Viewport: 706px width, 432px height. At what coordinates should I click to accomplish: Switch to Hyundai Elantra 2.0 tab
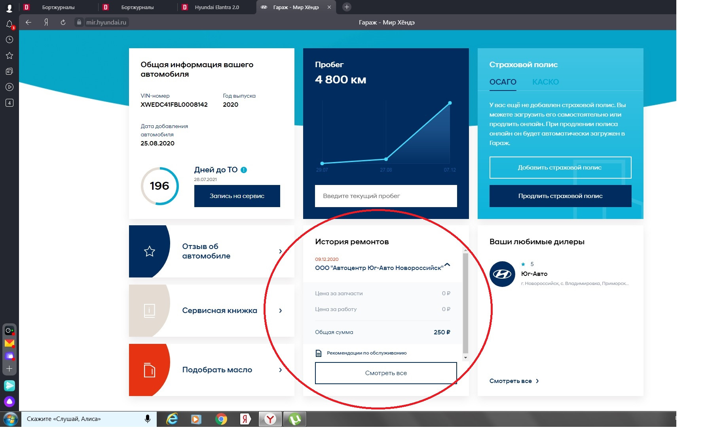[216, 7]
